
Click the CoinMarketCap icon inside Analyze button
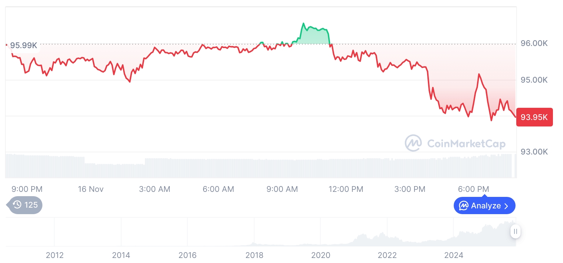tap(464, 206)
